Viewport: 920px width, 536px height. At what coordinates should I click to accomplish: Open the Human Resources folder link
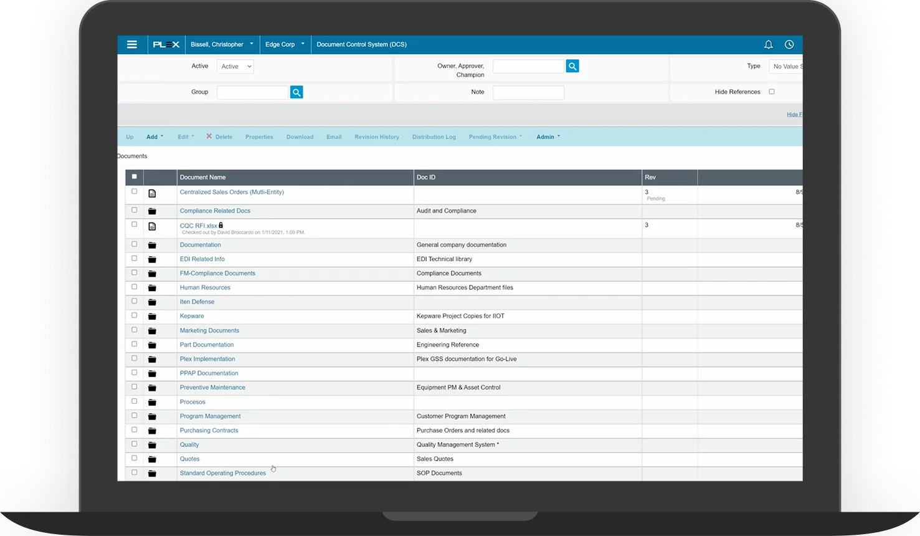205,287
